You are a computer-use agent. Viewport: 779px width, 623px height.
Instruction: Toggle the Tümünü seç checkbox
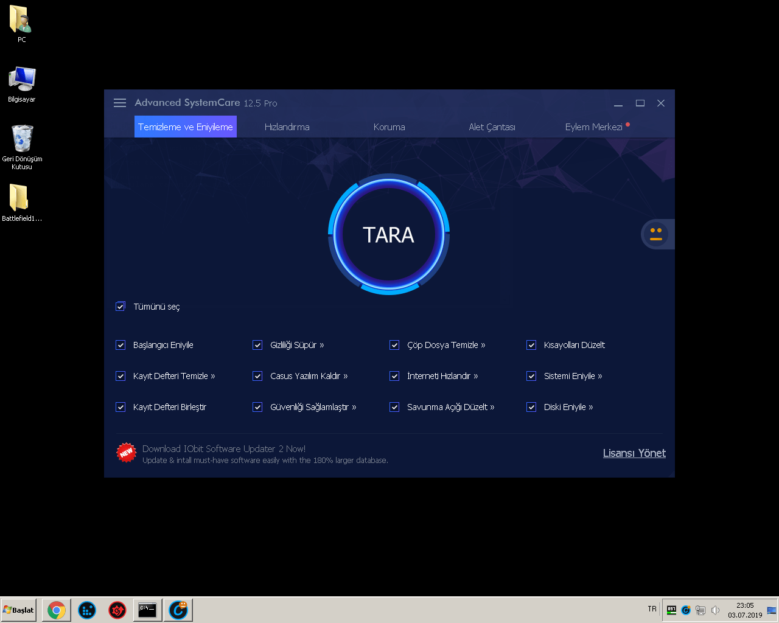(x=121, y=307)
